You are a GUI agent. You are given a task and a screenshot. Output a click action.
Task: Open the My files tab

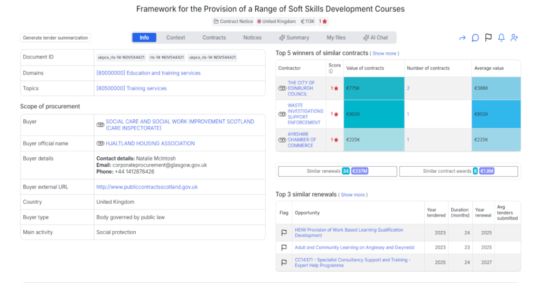336,37
